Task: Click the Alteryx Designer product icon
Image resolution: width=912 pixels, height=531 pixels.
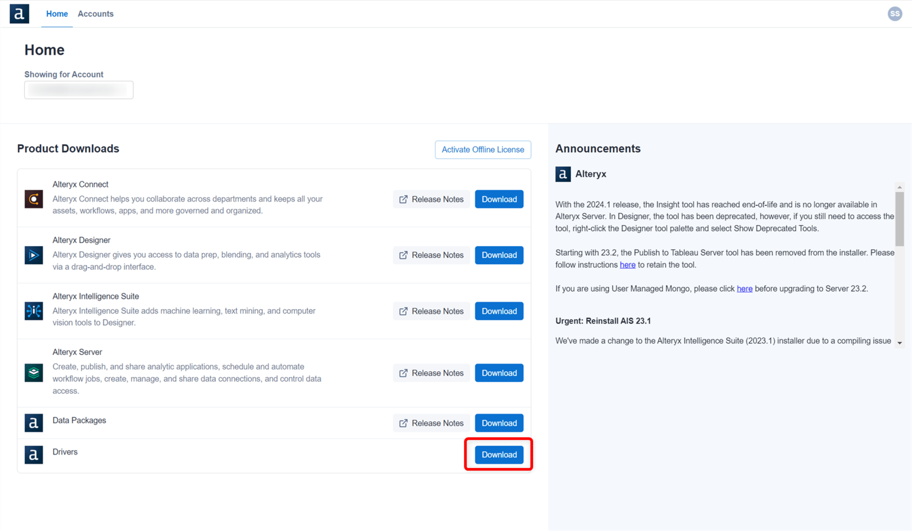Action: [34, 255]
